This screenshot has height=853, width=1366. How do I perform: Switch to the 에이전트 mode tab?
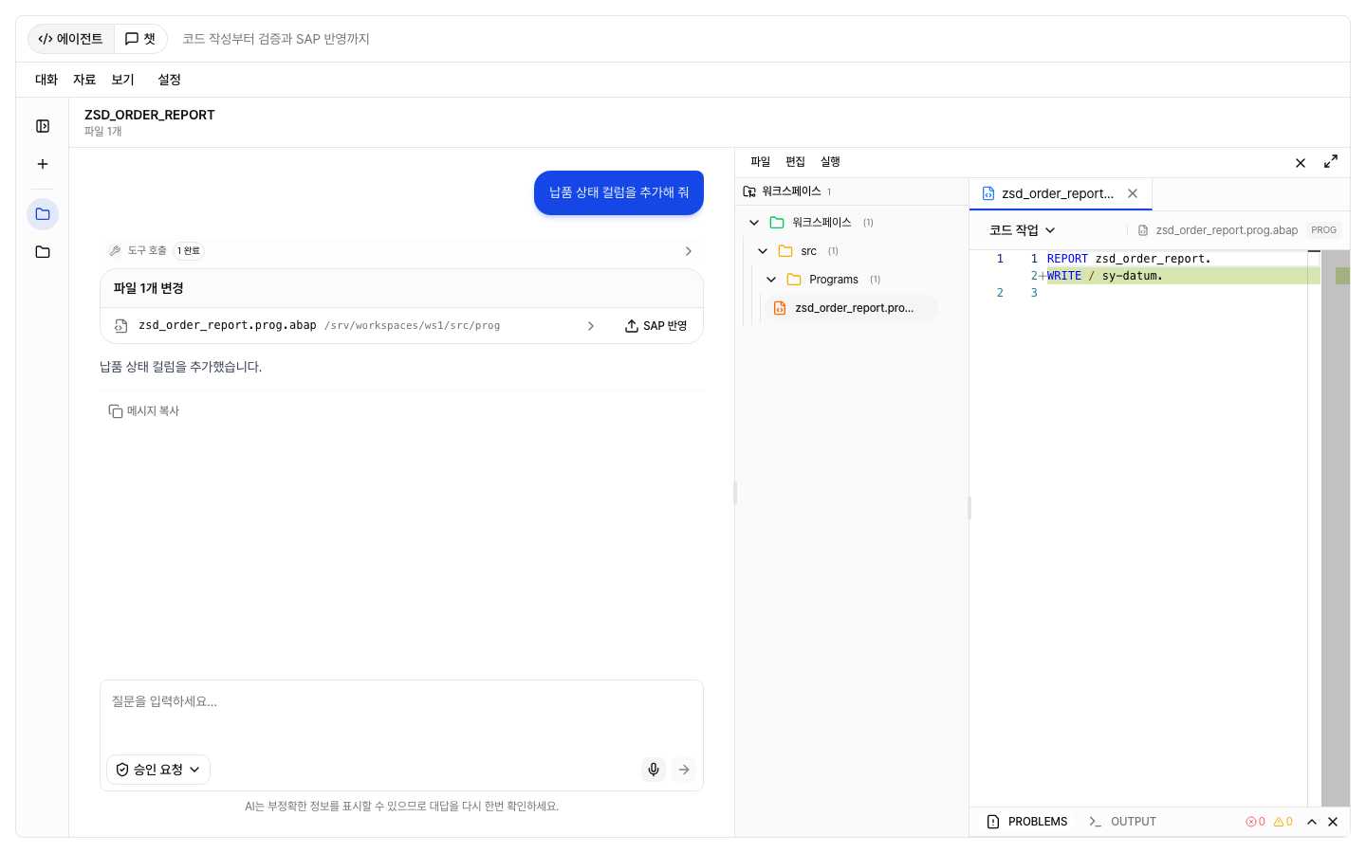click(x=70, y=39)
